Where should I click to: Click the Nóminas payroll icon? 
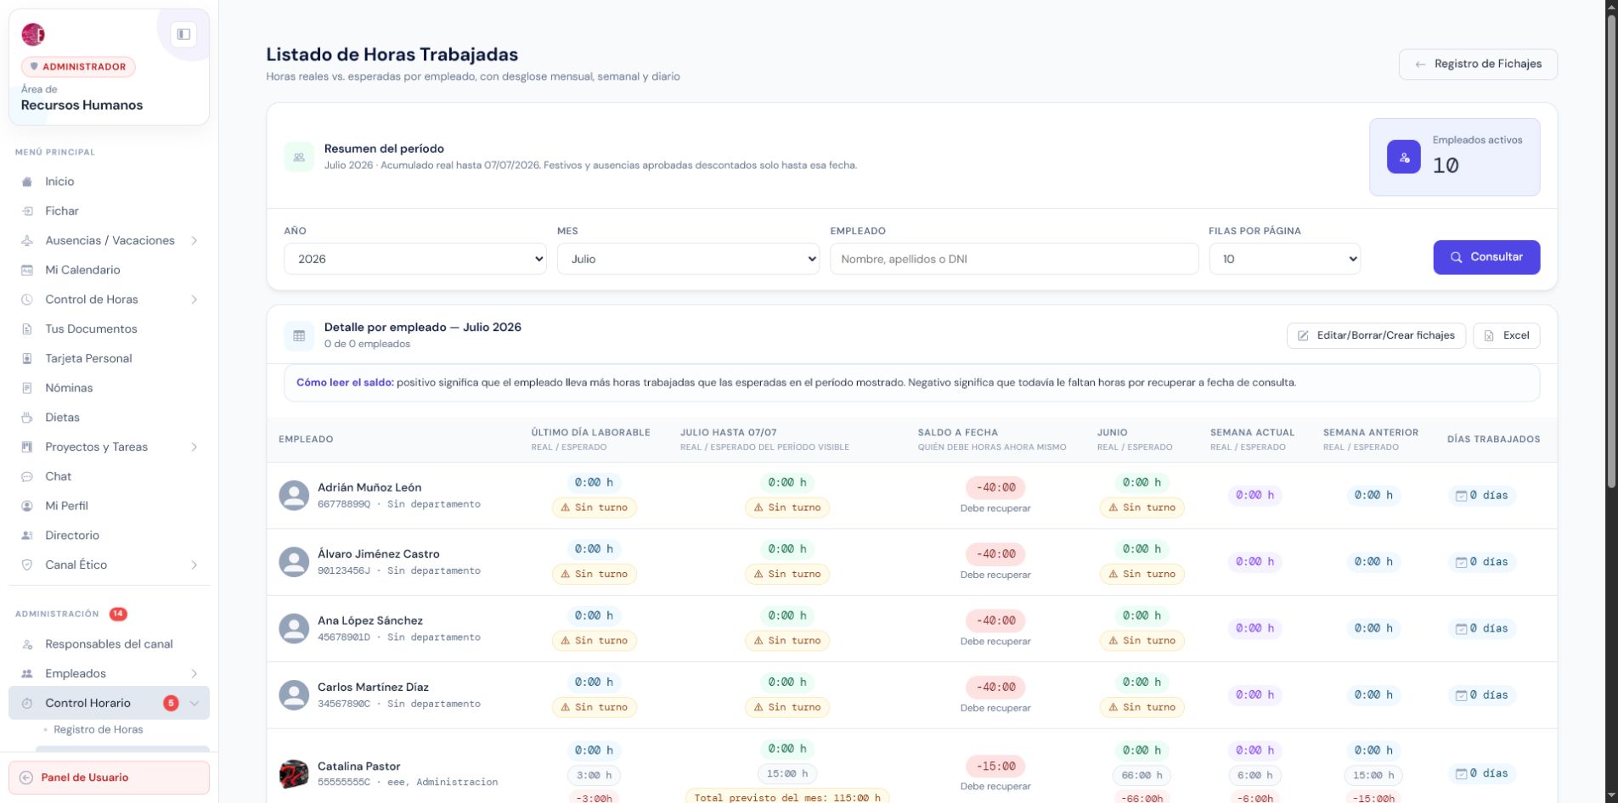pos(27,388)
